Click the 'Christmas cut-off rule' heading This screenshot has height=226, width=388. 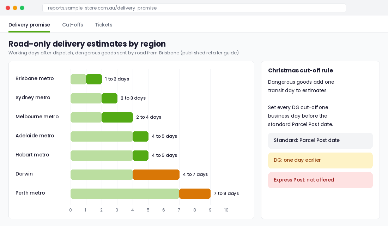(x=301, y=71)
